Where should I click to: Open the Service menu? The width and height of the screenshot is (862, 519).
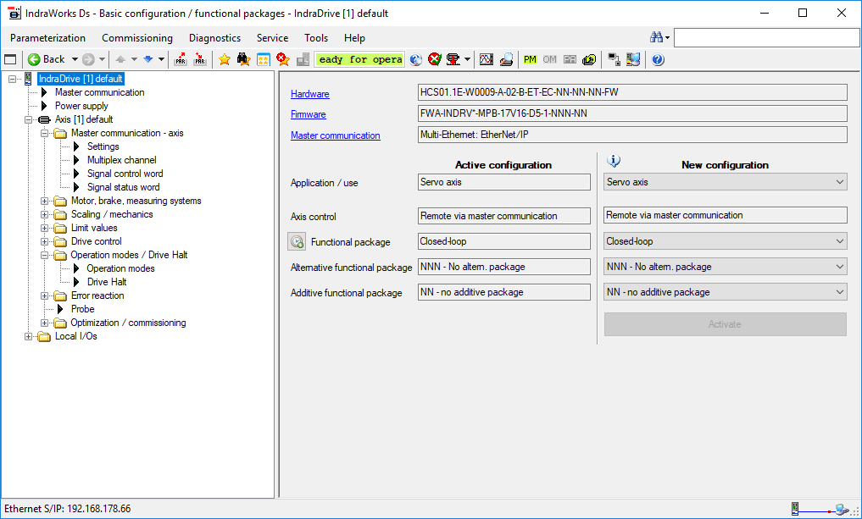click(x=272, y=38)
